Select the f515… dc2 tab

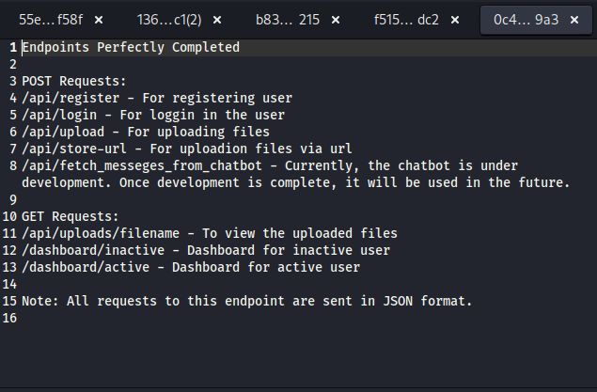click(x=406, y=19)
